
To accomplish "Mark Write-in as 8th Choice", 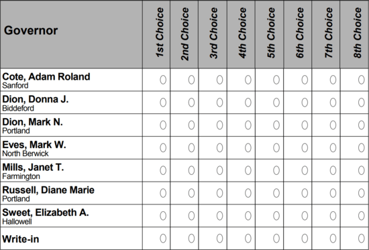I will pos(362,239).
